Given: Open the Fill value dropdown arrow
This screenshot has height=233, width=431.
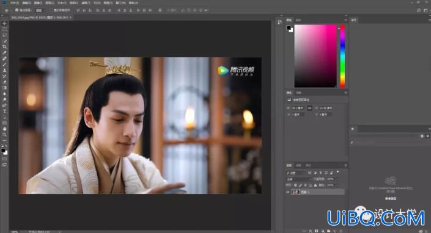Looking at the screenshot, I should point(337,185).
